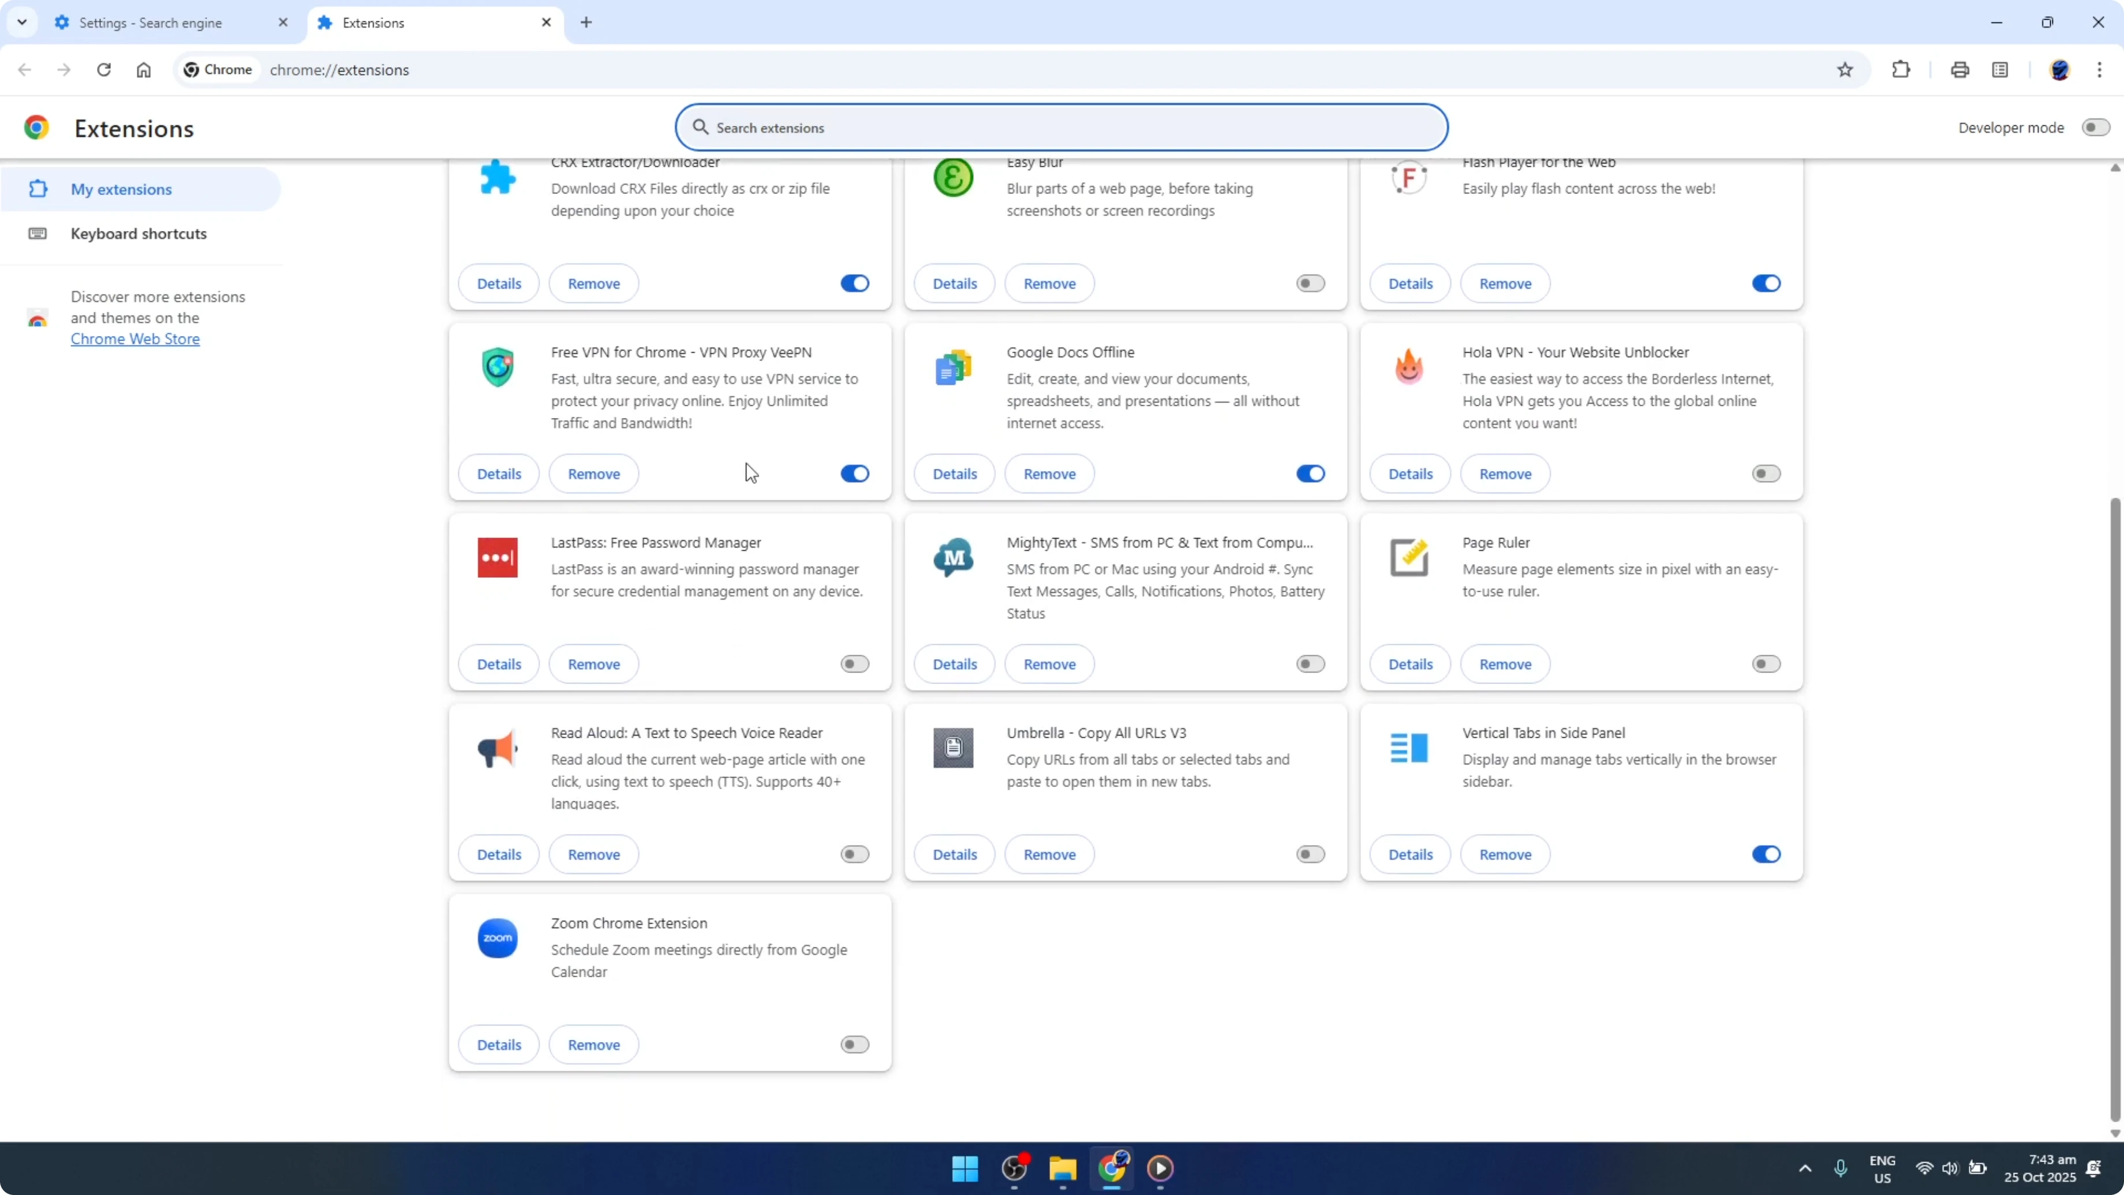Open Details for Free VPN VeePN
Viewport: 2124px width, 1195px height.
[499, 474]
